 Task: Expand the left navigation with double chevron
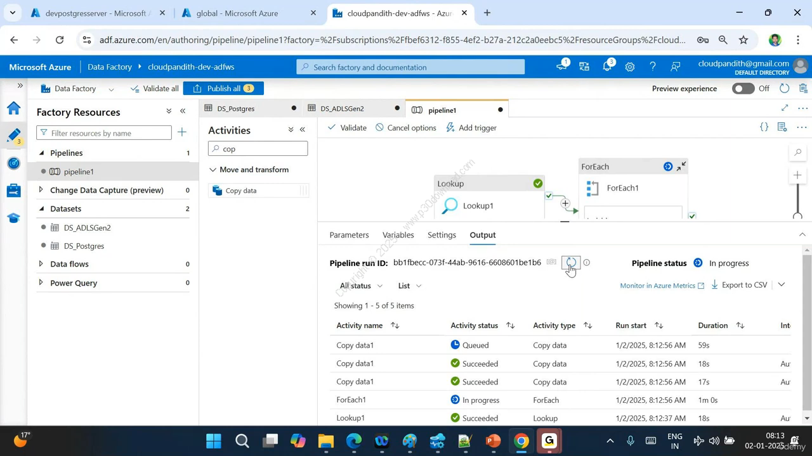(x=20, y=85)
